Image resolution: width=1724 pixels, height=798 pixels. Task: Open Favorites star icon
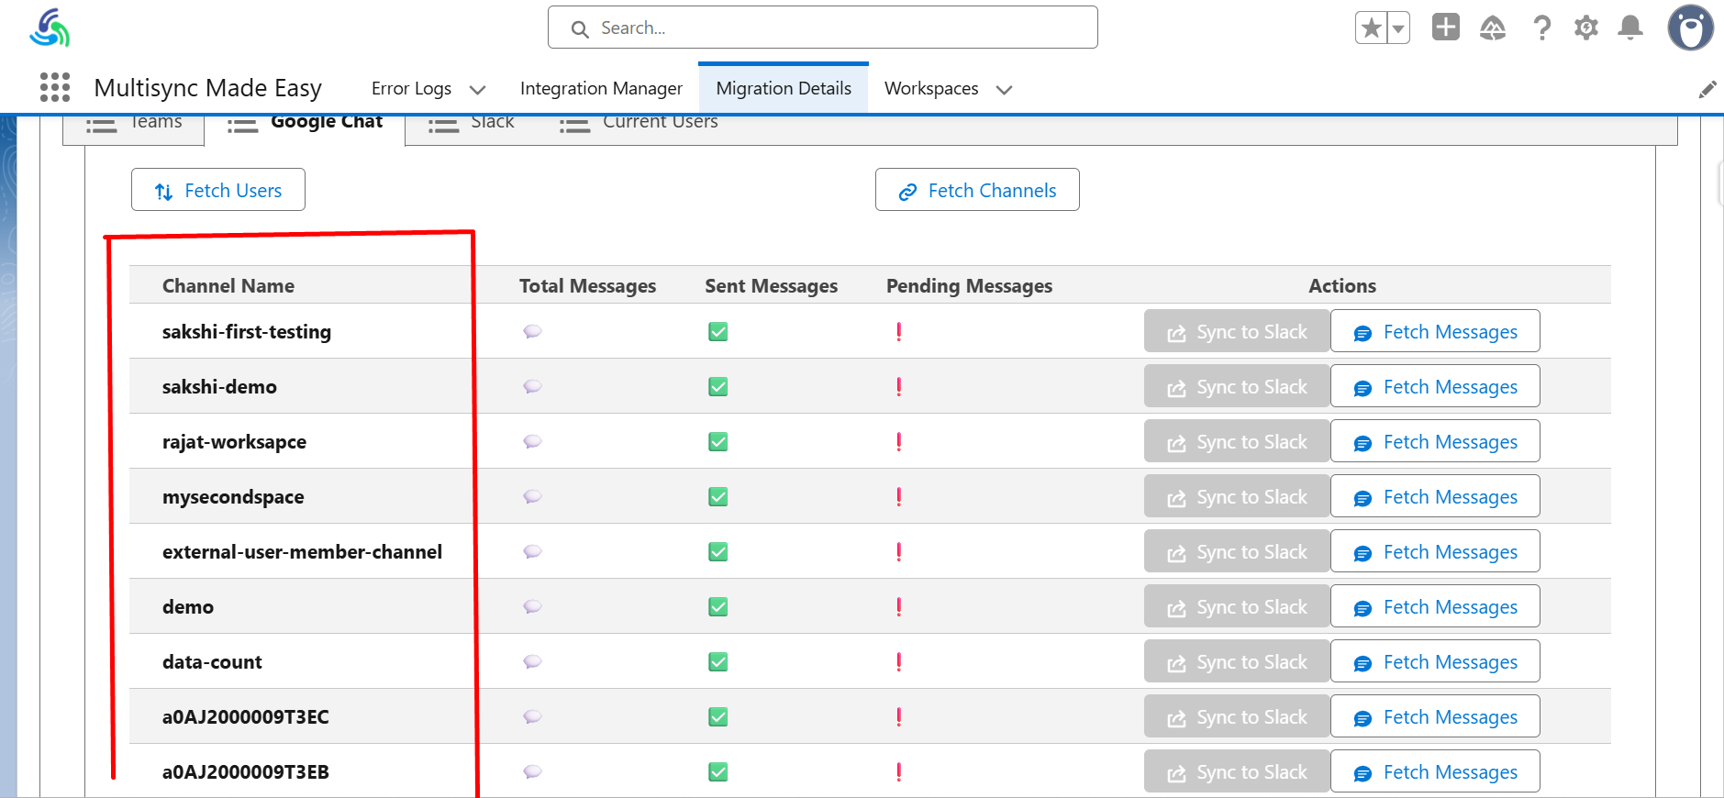(x=1372, y=28)
